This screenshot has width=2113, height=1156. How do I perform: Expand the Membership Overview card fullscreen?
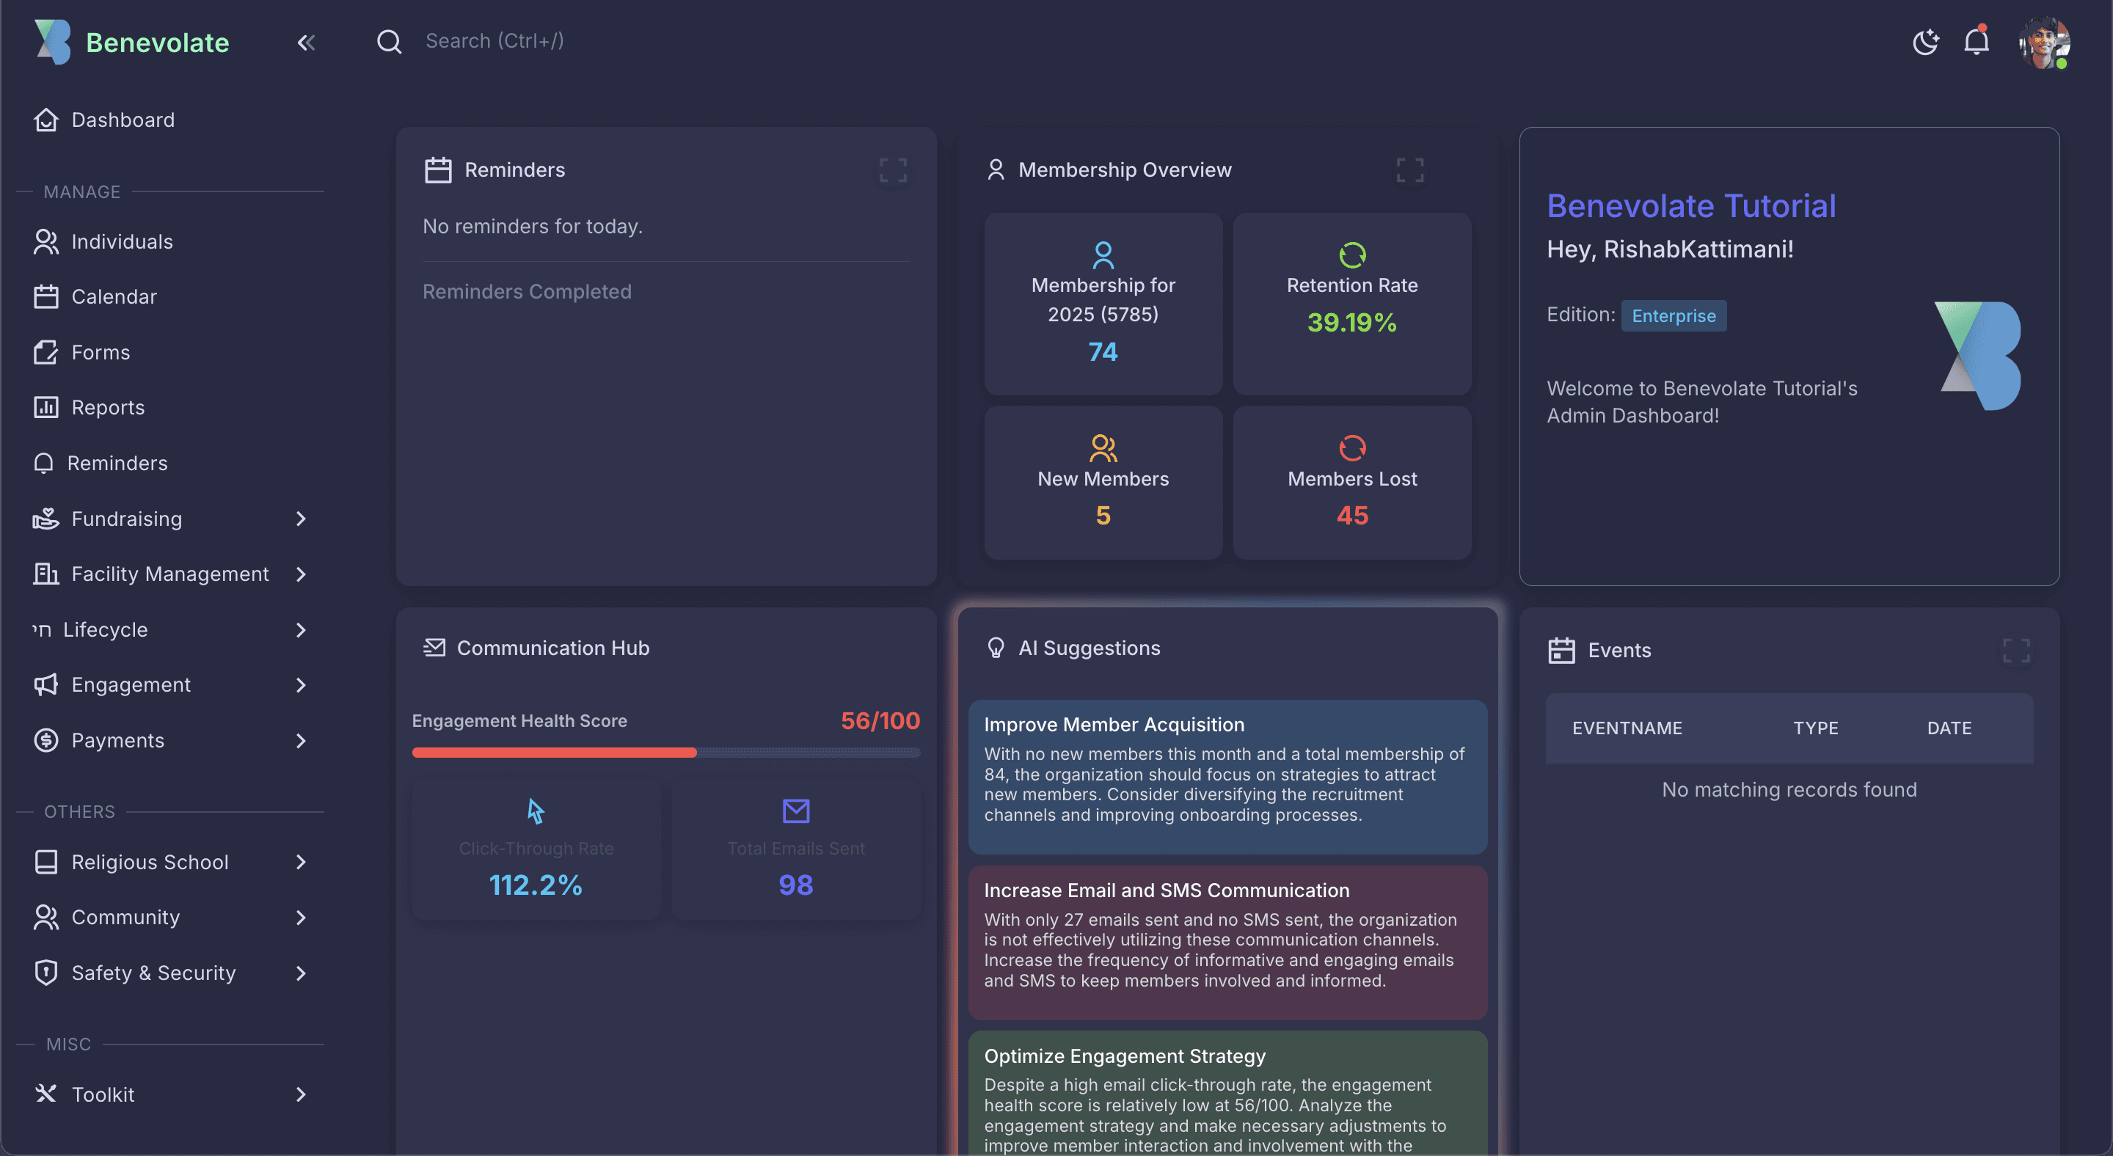pyautogui.click(x=1409, y=169)
